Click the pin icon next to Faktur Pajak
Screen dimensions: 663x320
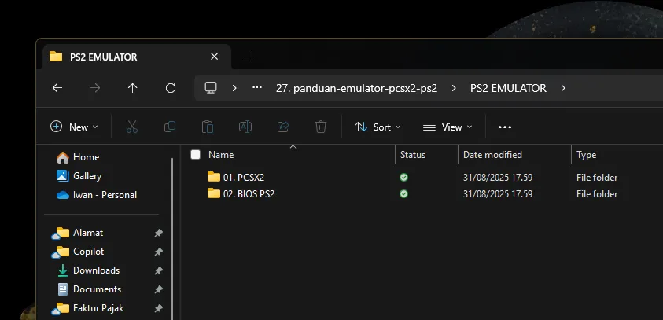159,308
